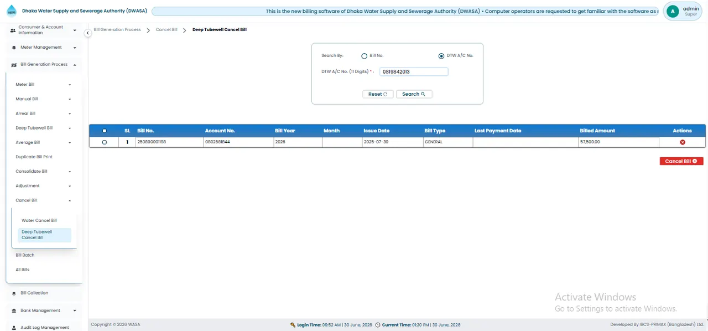708x331 pixels.
Task: Click the red delete icon in row 1
Action: pos(683,142)
